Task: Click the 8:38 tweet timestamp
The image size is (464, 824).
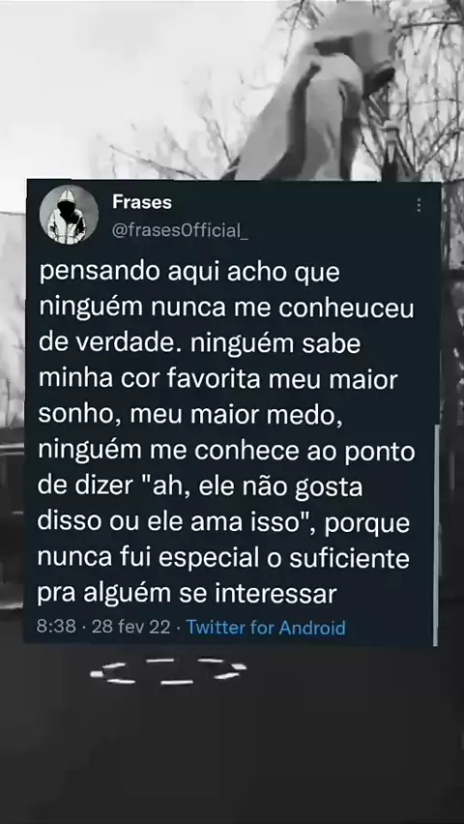Action: [56, 628]
